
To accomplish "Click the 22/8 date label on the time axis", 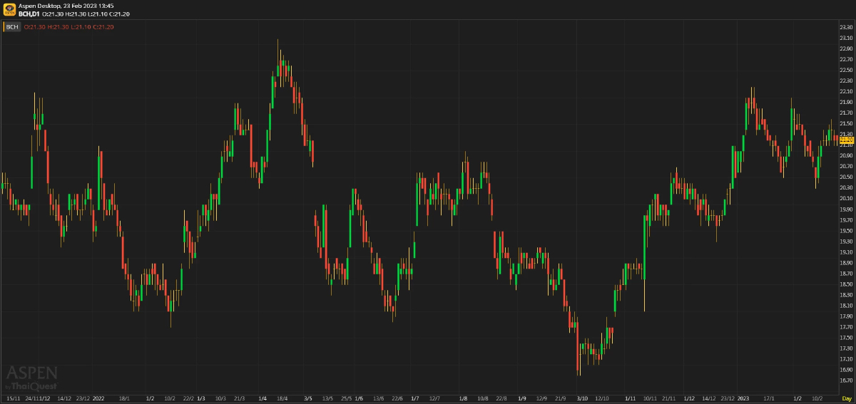I will (x=501, y=398).
